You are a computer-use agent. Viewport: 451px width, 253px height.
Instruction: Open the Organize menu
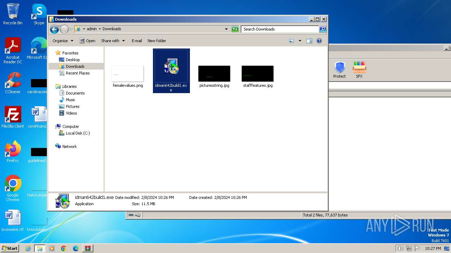pyautogui.click(x=63, y=41)
